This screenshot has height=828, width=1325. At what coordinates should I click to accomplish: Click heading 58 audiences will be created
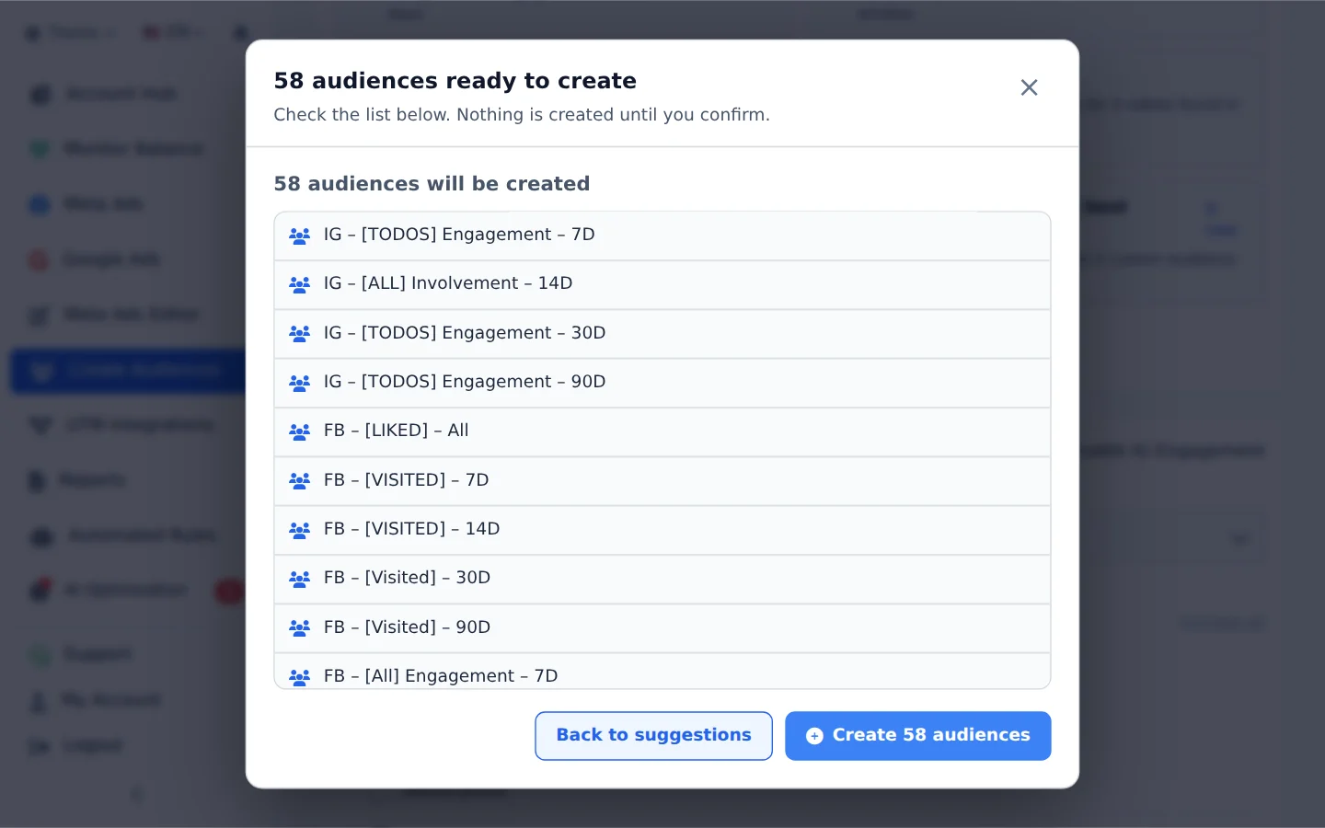(x=432, y=184)
